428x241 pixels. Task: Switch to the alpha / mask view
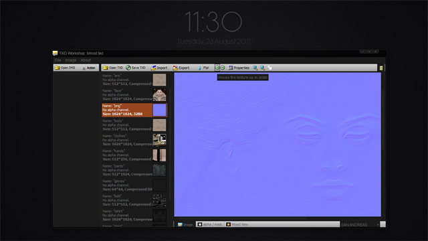(209, 224)
